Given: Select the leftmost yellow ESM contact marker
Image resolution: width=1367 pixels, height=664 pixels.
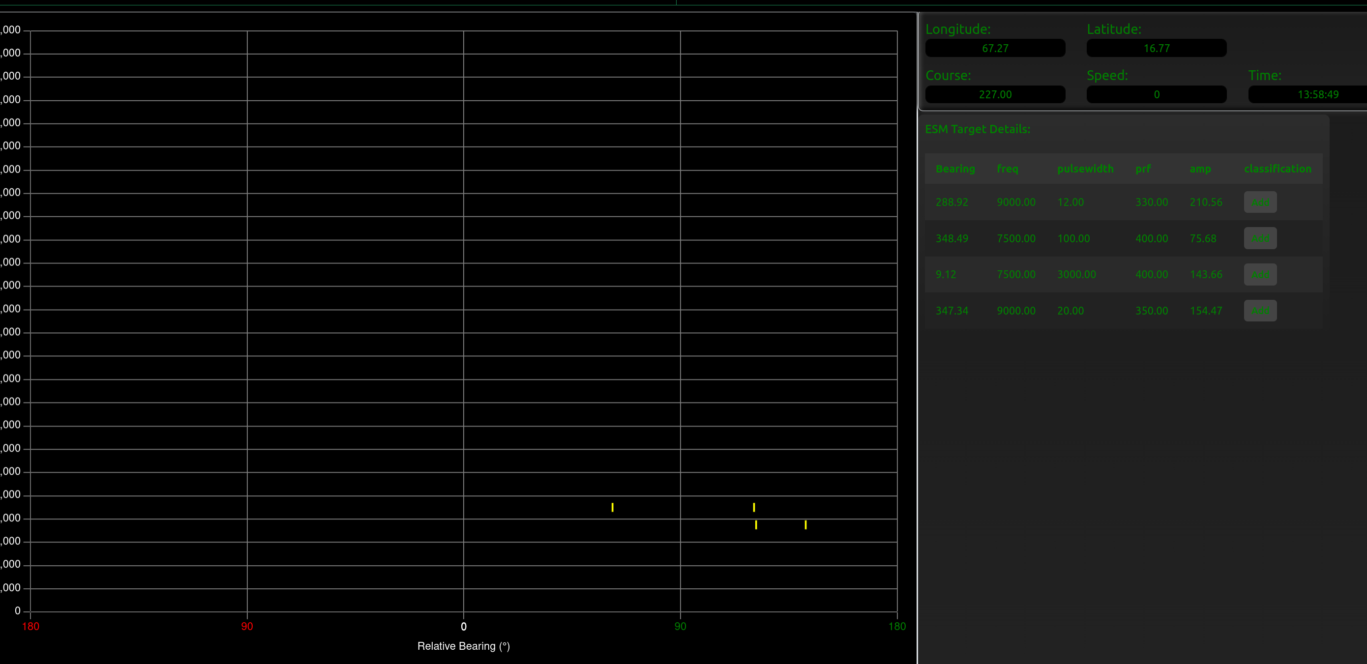Looking at the screenshot, I should click(x=612, y=508).
